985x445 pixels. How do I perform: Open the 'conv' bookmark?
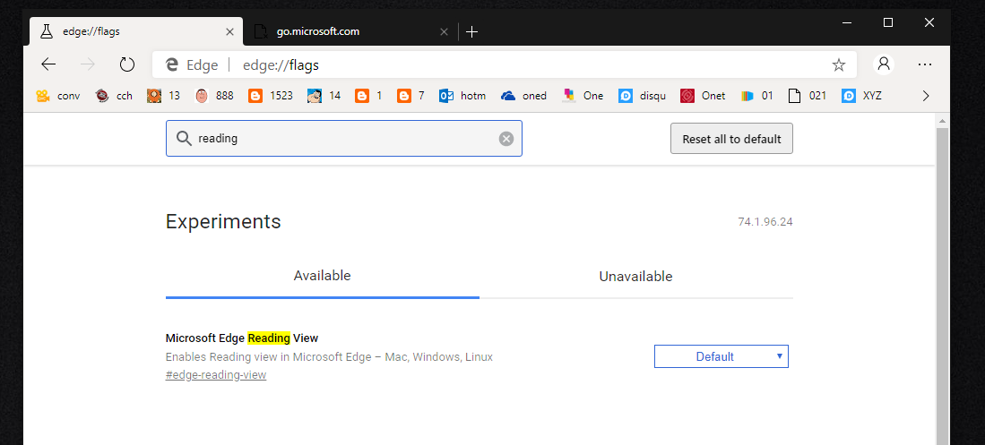pos(57,96)
